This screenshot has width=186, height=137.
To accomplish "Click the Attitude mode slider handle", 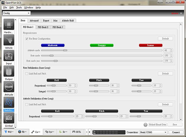I will 65,50.
